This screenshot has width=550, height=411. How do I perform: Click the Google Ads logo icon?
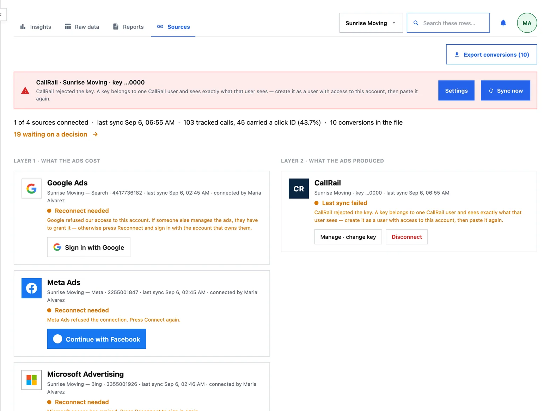point(31,189)
